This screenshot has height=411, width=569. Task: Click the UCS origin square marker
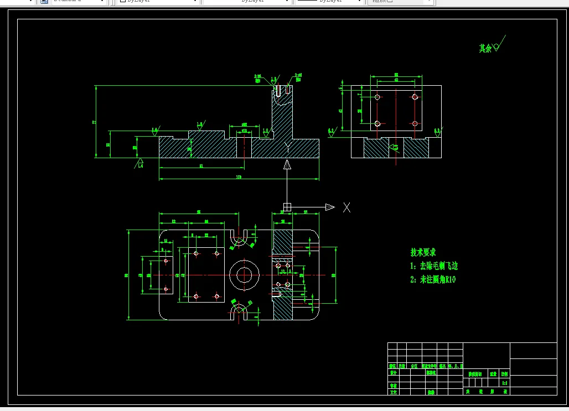click(x=287, y=207)
